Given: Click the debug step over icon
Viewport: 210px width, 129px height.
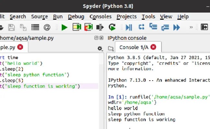Looking at the screenshot, I should (142, 27).
